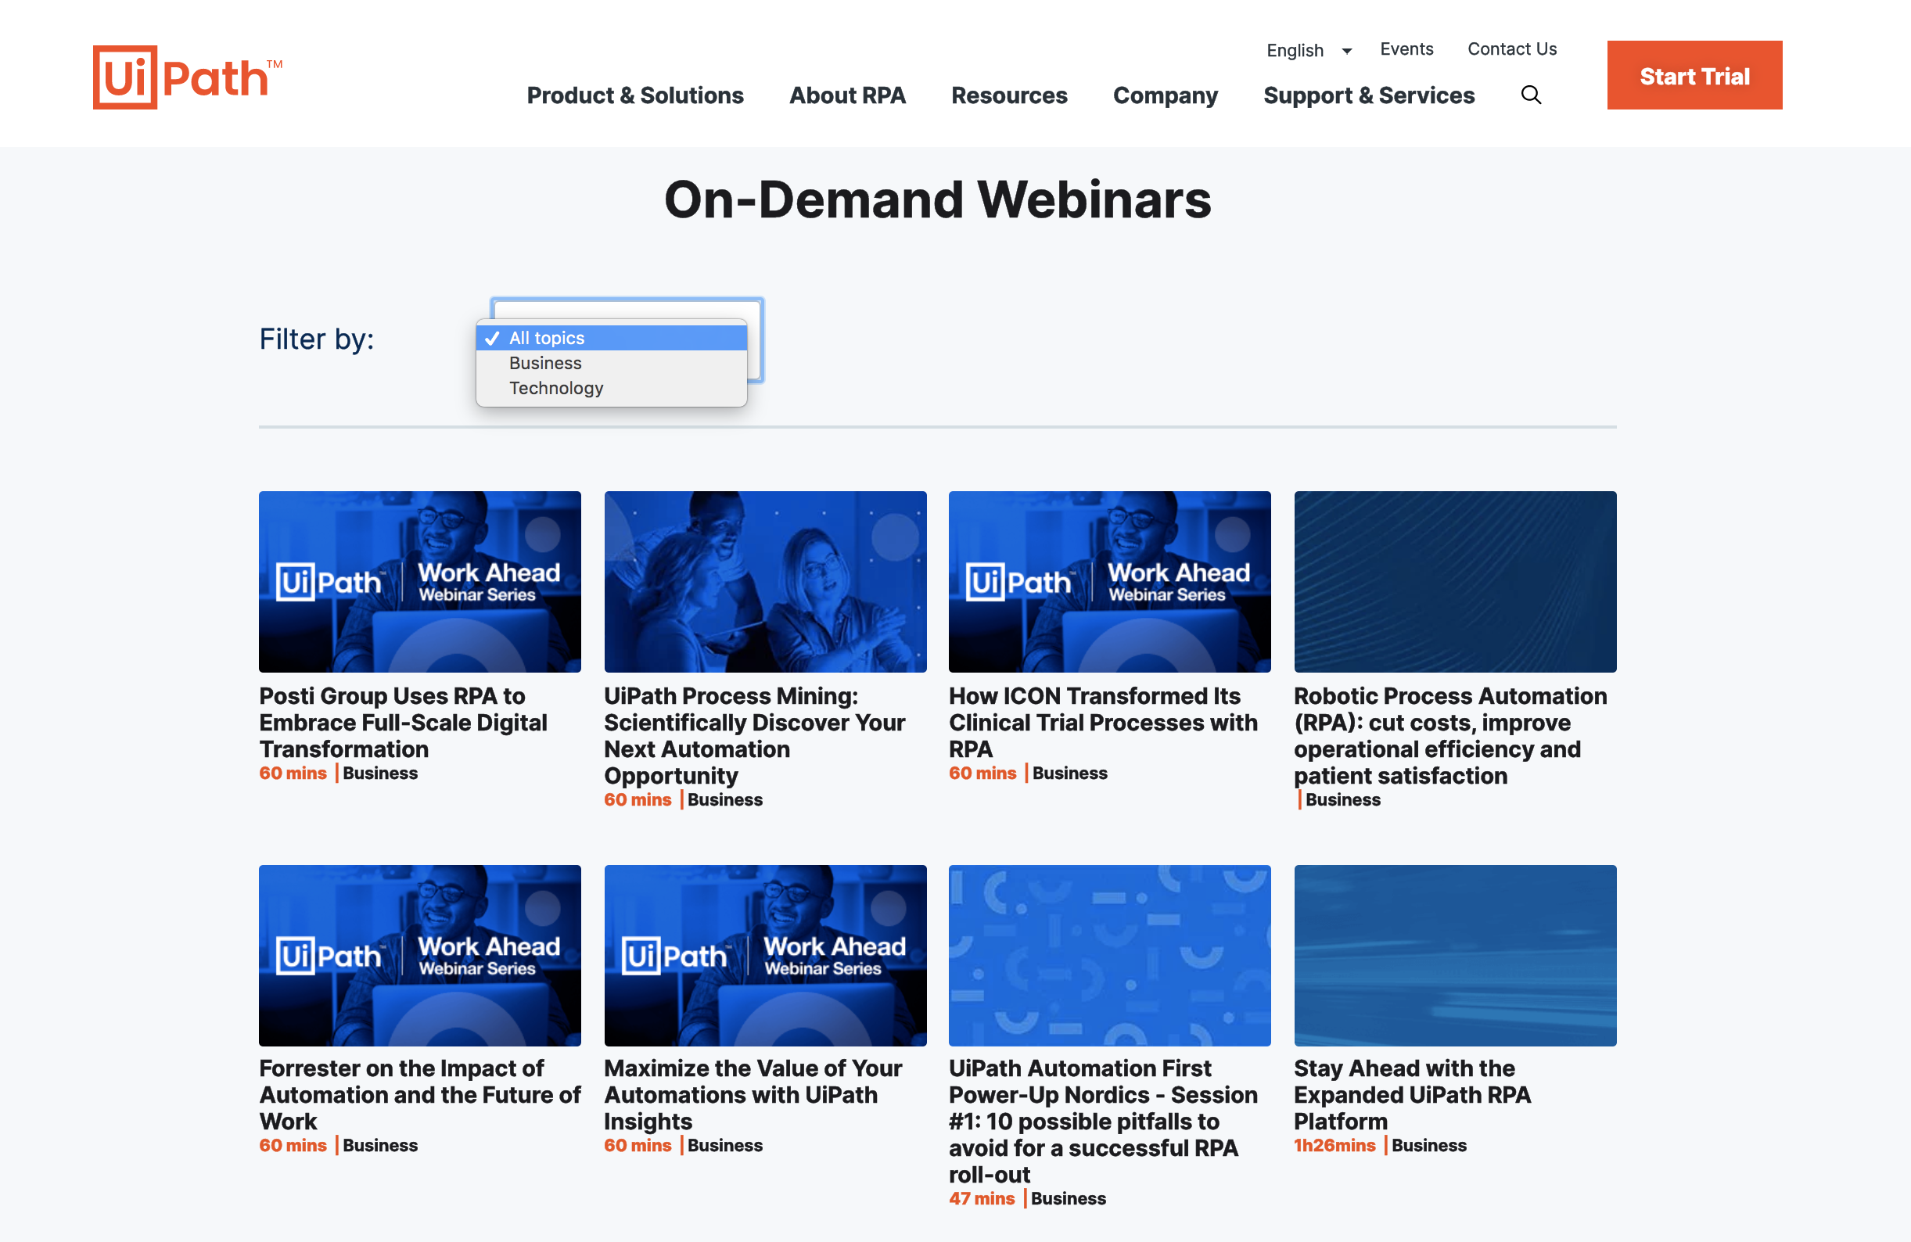Expand the English language dropdown
Screen dimensions: 1911x1242
pyautogui.click(x=1309, y=50)
